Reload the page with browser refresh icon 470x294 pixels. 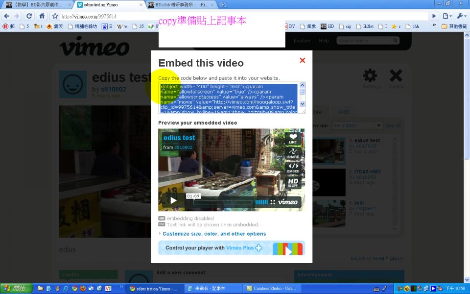tap(29, 16)
